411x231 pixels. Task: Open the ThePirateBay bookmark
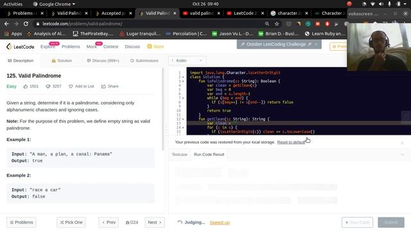93,33
